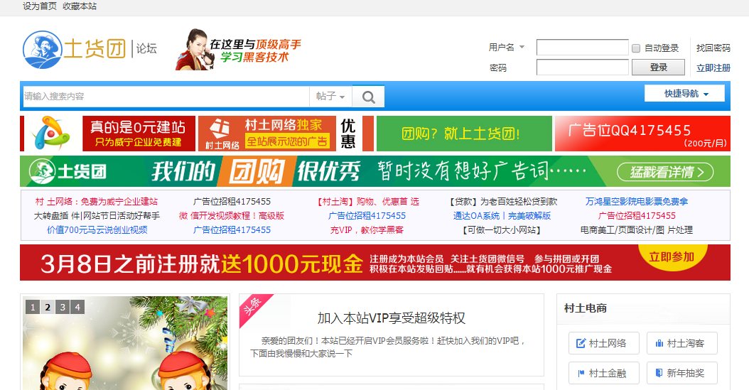The width and height of the screenshot is (749, 390).
Task: Switch slideshow to slide 3
Action: coord(63,307)
